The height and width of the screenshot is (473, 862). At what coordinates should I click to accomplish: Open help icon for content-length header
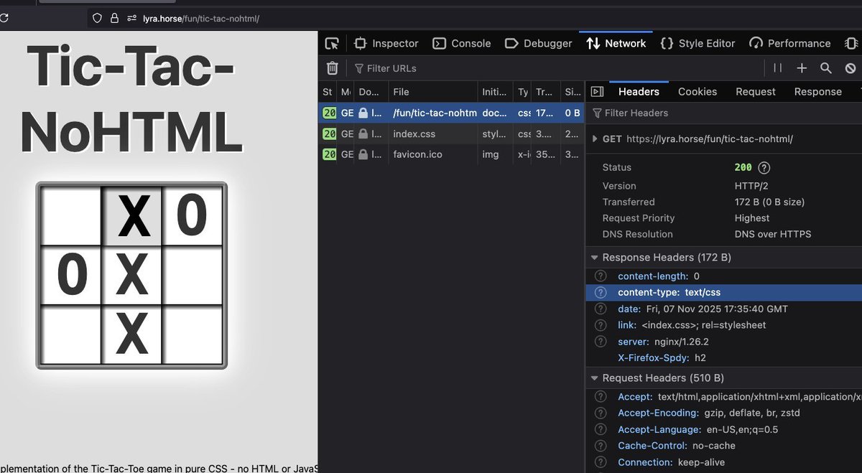pyautogui.click(x=601, y=276)
